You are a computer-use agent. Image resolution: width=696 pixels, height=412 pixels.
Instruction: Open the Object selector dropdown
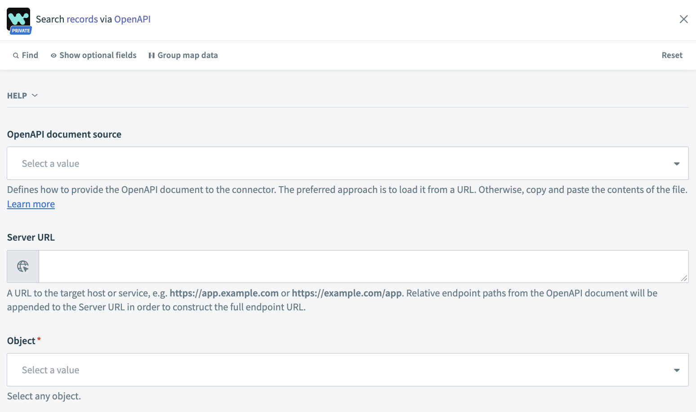tap(346, 370)
